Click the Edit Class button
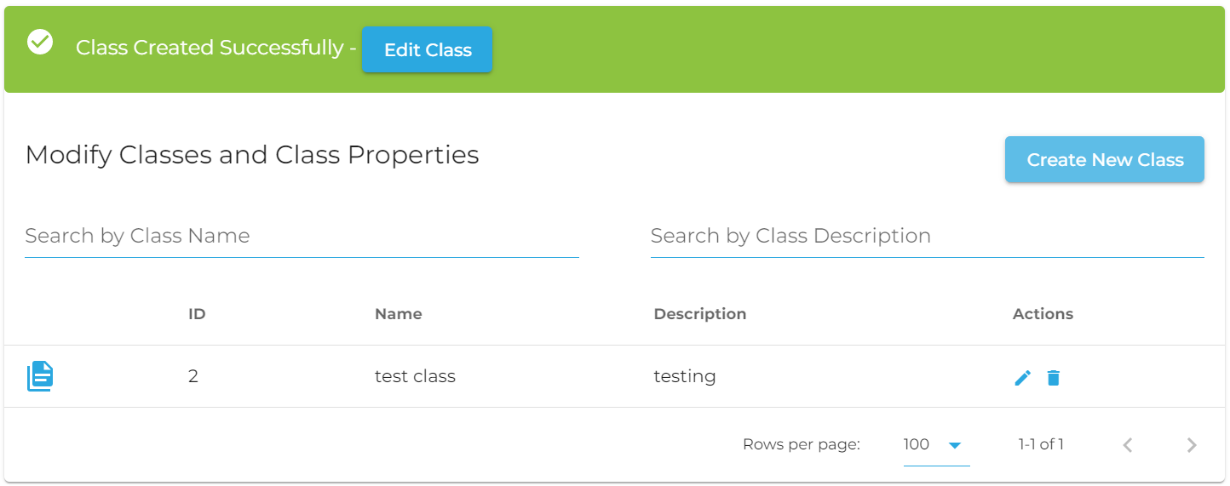The width and height of the screenshot is (1230, 486). (428, 50)
